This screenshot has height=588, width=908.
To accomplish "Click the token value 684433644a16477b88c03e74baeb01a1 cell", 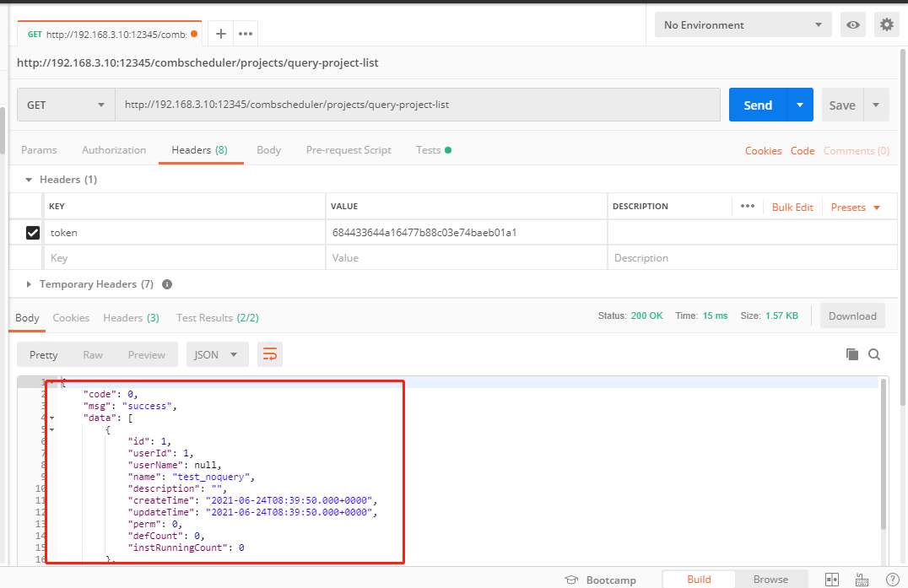I will pos(466,233).
